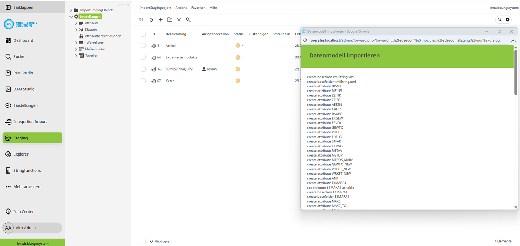This screenshot has width=520, height=246.
Task: Open the Favoriten menu
Action: pyautogui.click(x=198, y=7)
